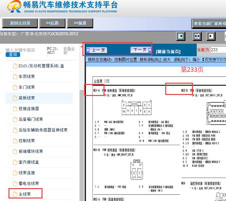Click document icon beside 车门线束
Screen dimensions: 226x201
click(x=15, y=87)
